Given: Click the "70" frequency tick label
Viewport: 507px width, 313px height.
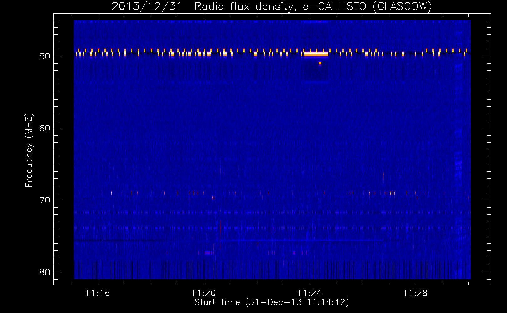Looking at the screenshot, I should click(45, 200).
